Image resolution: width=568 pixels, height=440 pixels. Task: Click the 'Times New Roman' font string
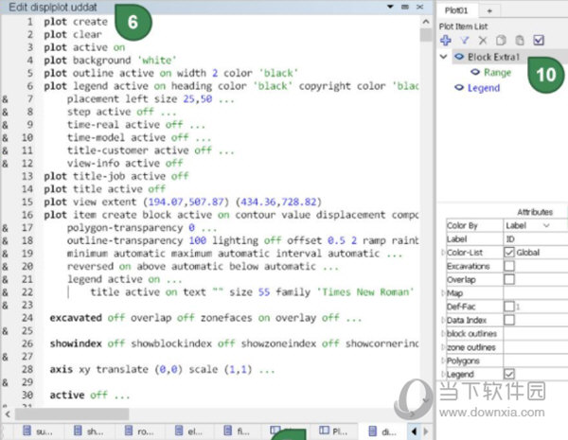365,291
